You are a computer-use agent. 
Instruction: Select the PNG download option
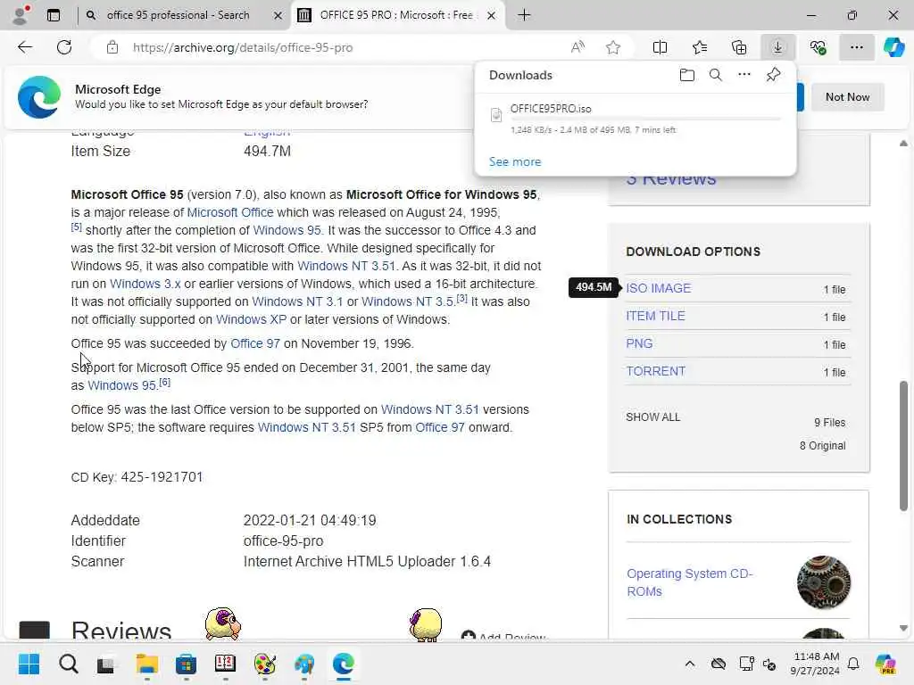click(x=639, y=343)
